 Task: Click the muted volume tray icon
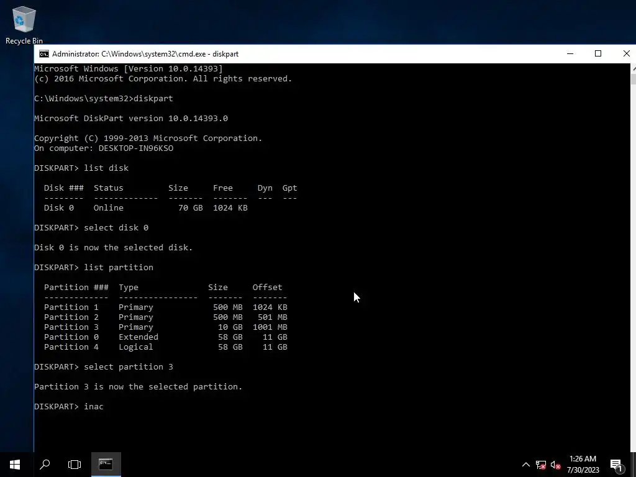556,465
